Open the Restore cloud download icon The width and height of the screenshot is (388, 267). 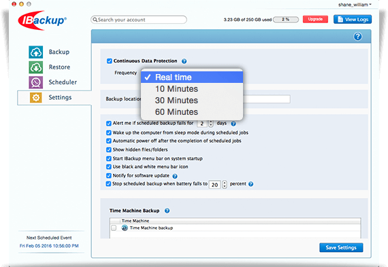[36, 67]
